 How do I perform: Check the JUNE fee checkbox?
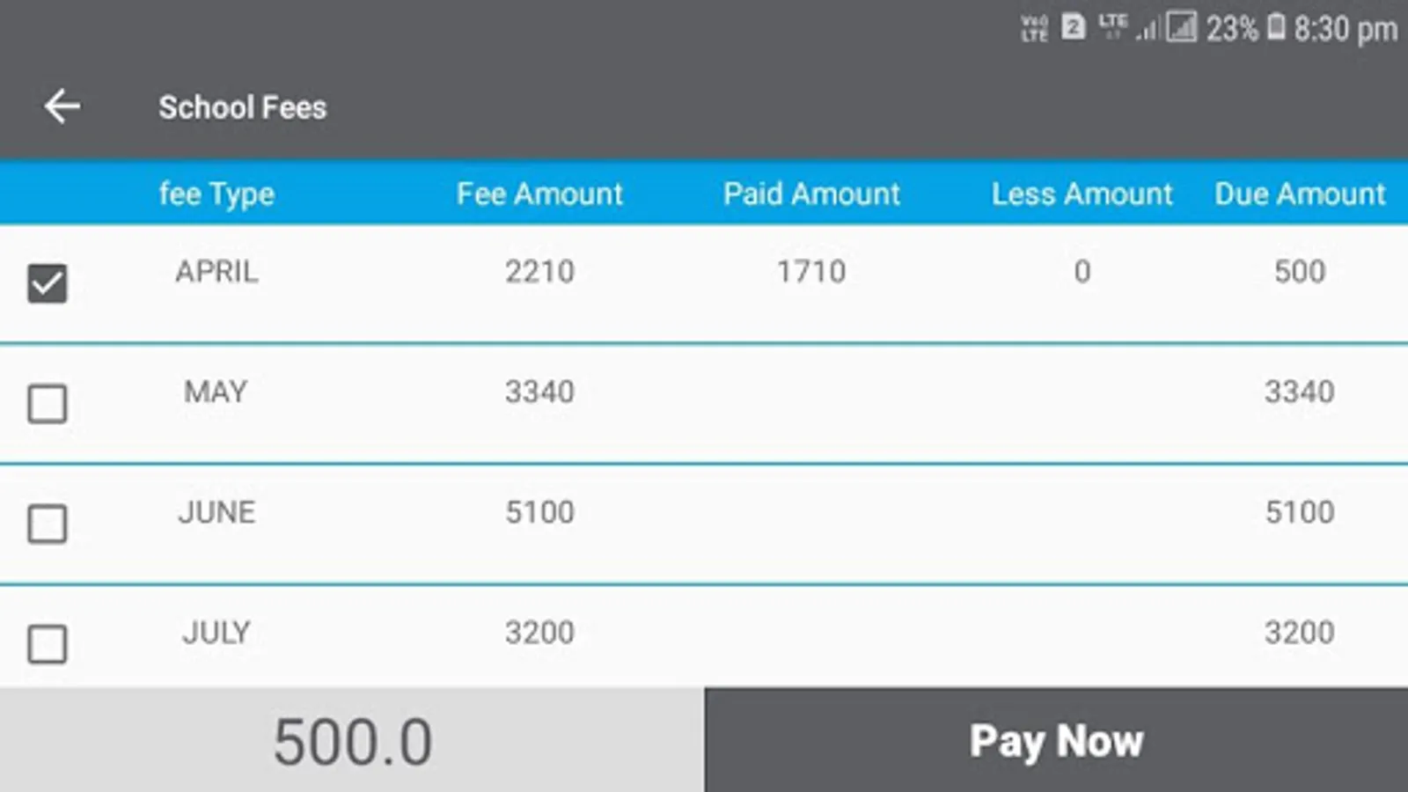[48, 524]
